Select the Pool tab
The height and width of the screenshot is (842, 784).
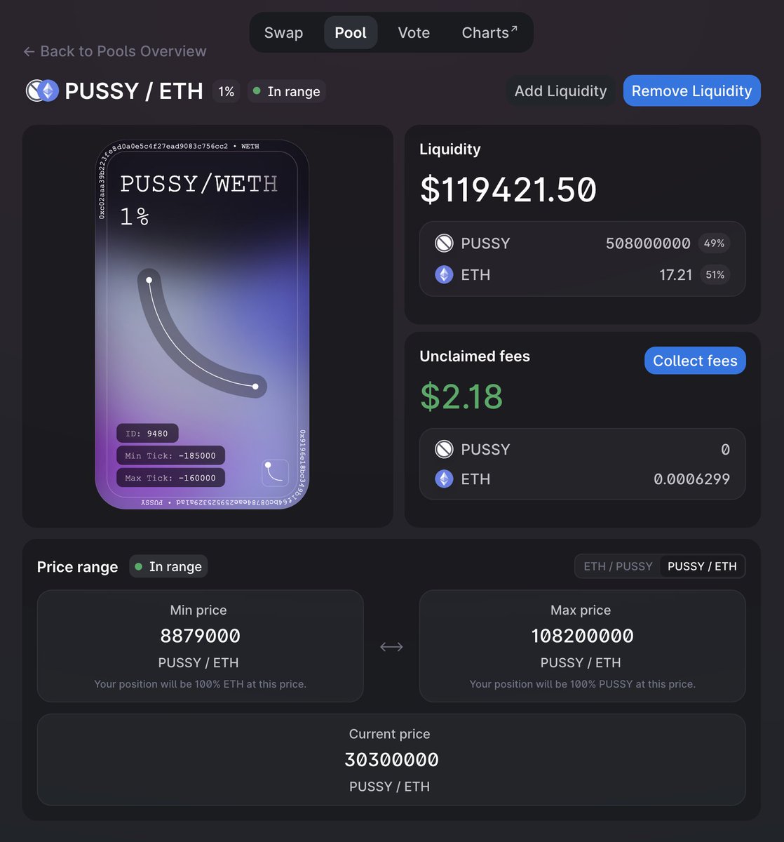[x=351, y=33]
